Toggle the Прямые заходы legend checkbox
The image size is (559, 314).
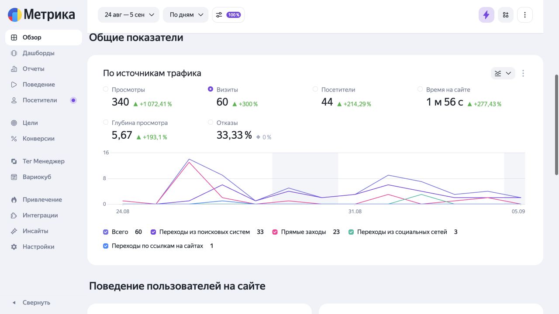(x=275, y=232)
